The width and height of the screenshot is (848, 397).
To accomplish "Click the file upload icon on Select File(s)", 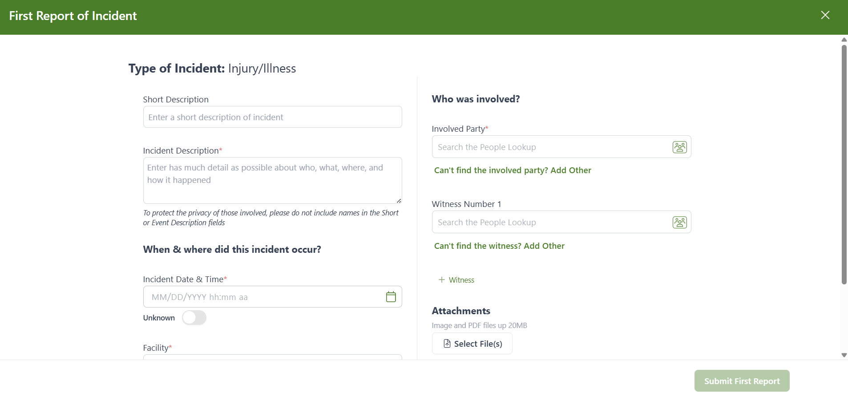I will click(447, 344).
